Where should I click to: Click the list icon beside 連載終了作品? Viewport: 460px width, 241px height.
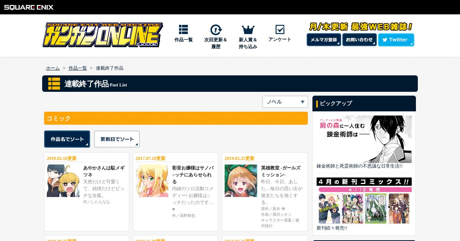click(x=54, y=83)
